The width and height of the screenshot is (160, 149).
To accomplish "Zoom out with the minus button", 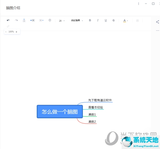I will click(x=6, y=32).
